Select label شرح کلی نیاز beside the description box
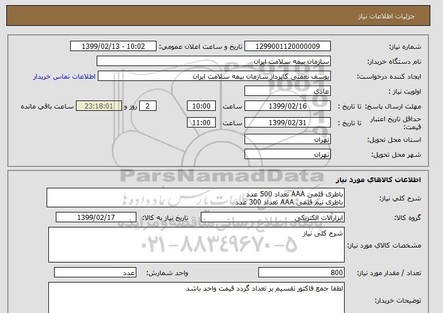 400,198
